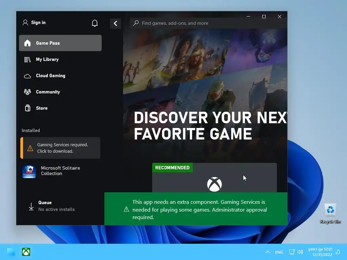Click the Sign in link

pos(38,23)
